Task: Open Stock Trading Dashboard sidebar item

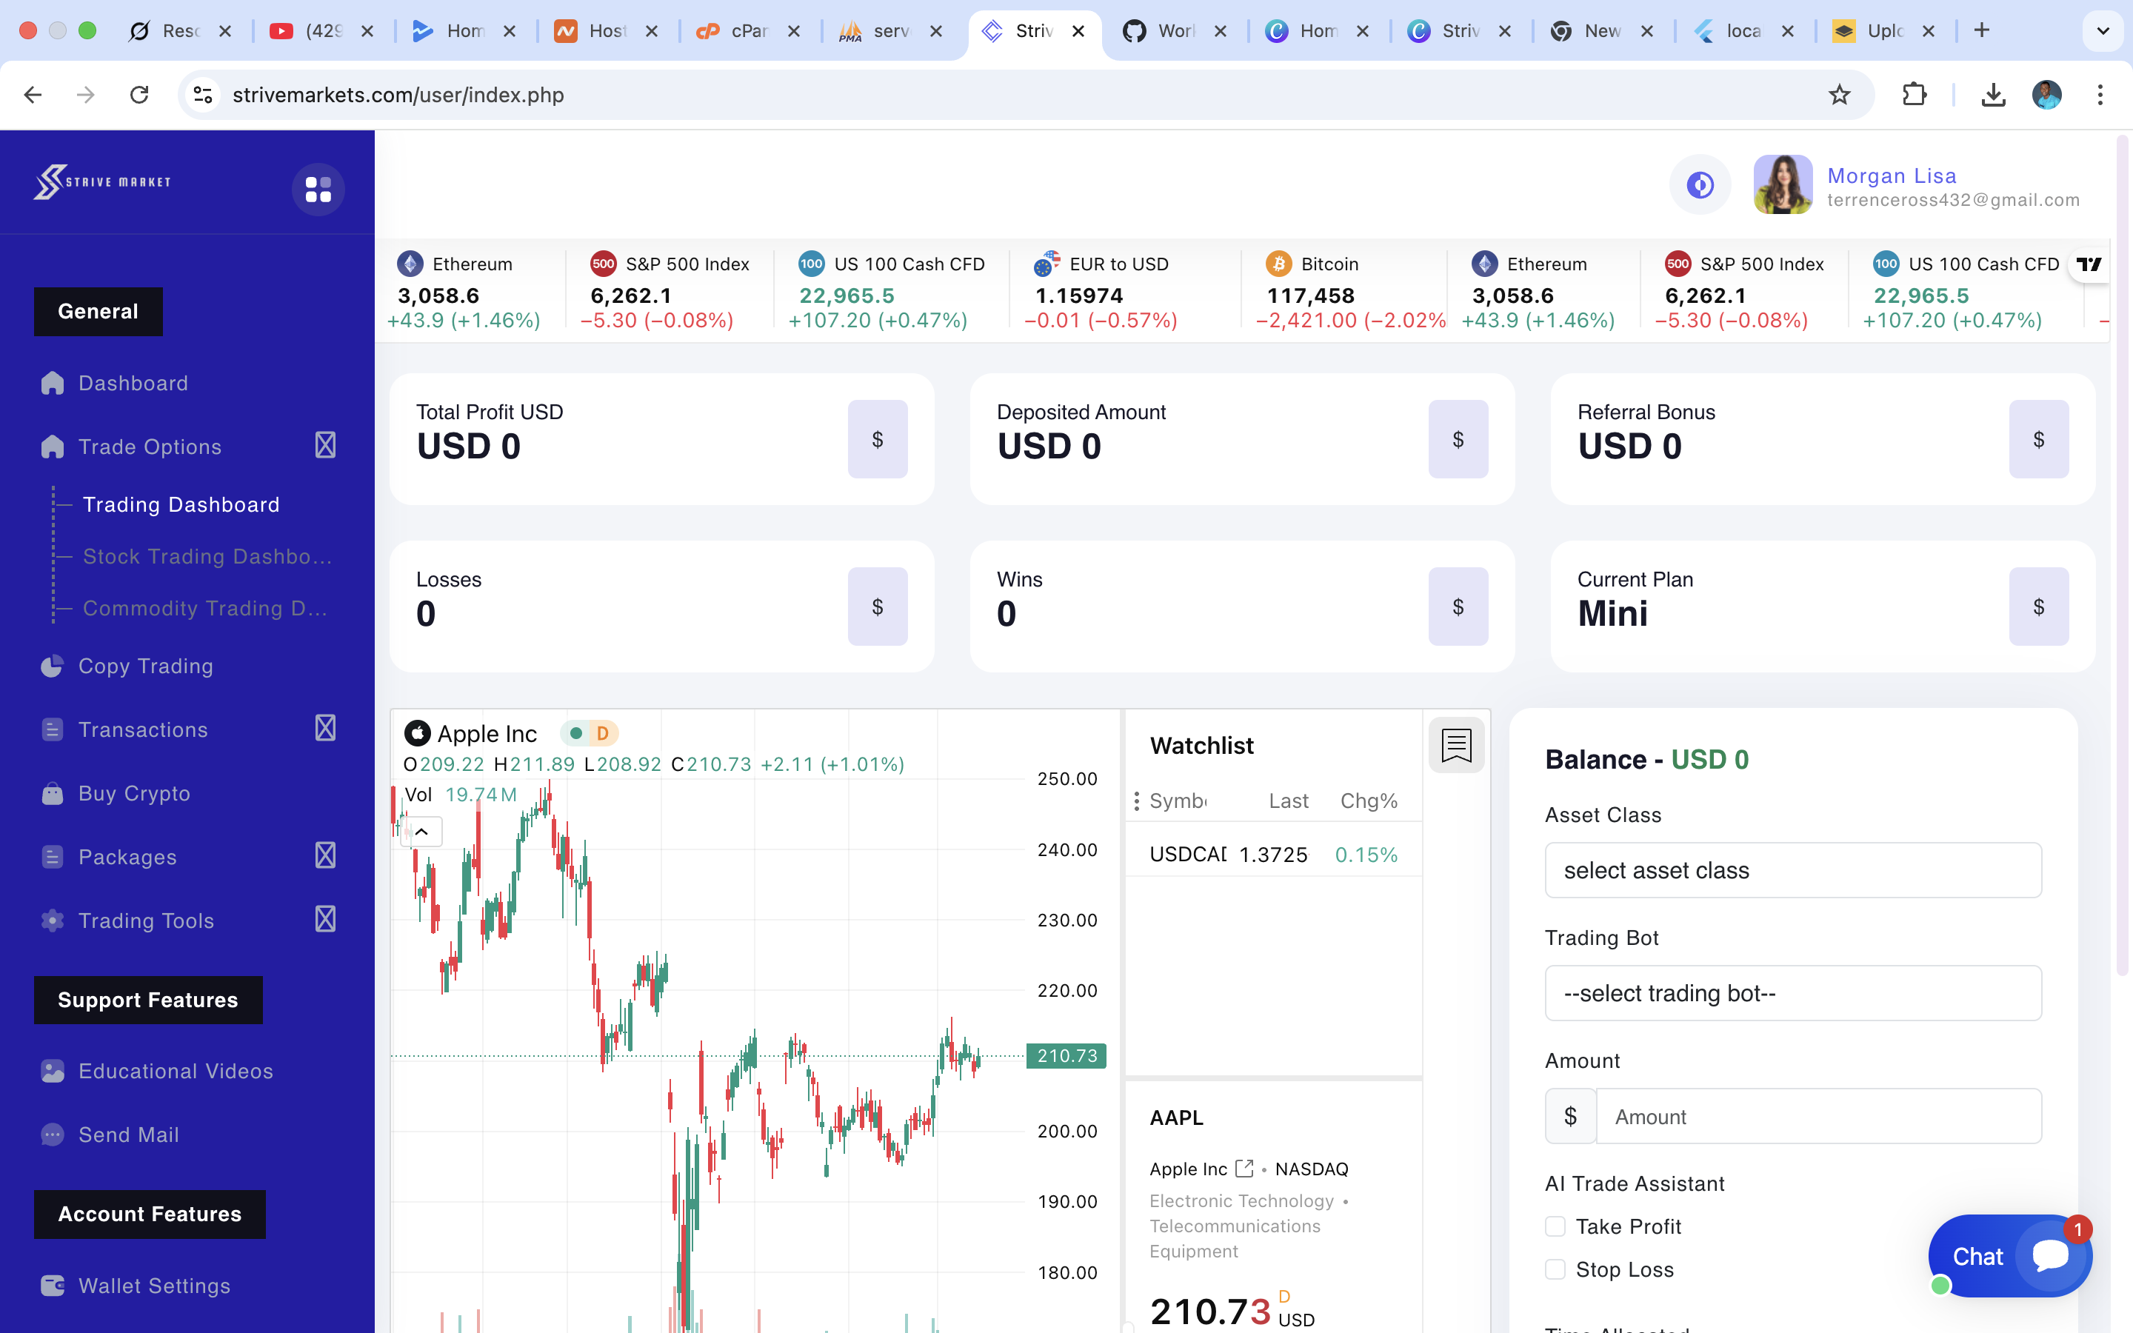Action: [x=208, y=556]
